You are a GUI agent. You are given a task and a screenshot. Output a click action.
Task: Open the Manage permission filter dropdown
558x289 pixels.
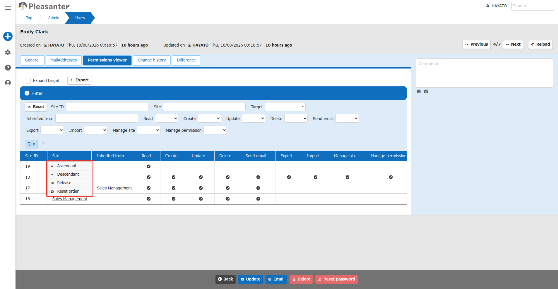pyautogui.click(x=215, y=130)
